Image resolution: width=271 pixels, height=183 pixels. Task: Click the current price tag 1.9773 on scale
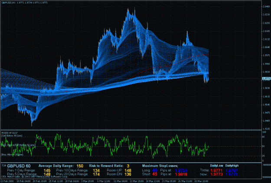(x=266, y=78)
